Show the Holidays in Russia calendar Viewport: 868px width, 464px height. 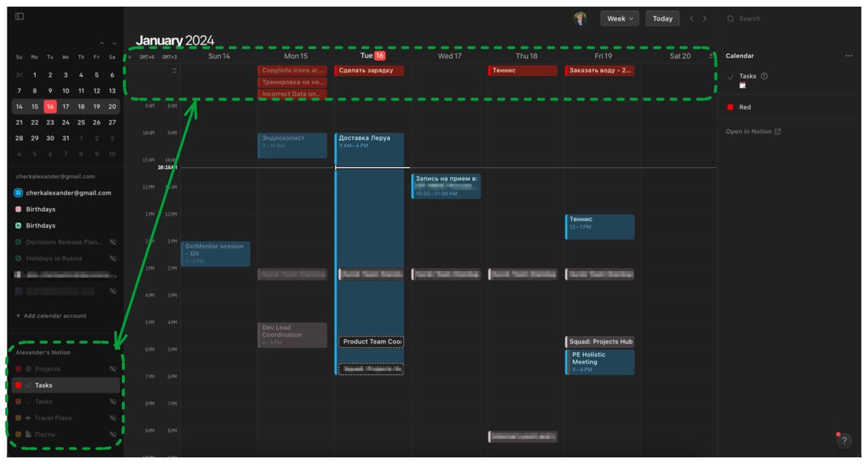click(x=113, y=258)
